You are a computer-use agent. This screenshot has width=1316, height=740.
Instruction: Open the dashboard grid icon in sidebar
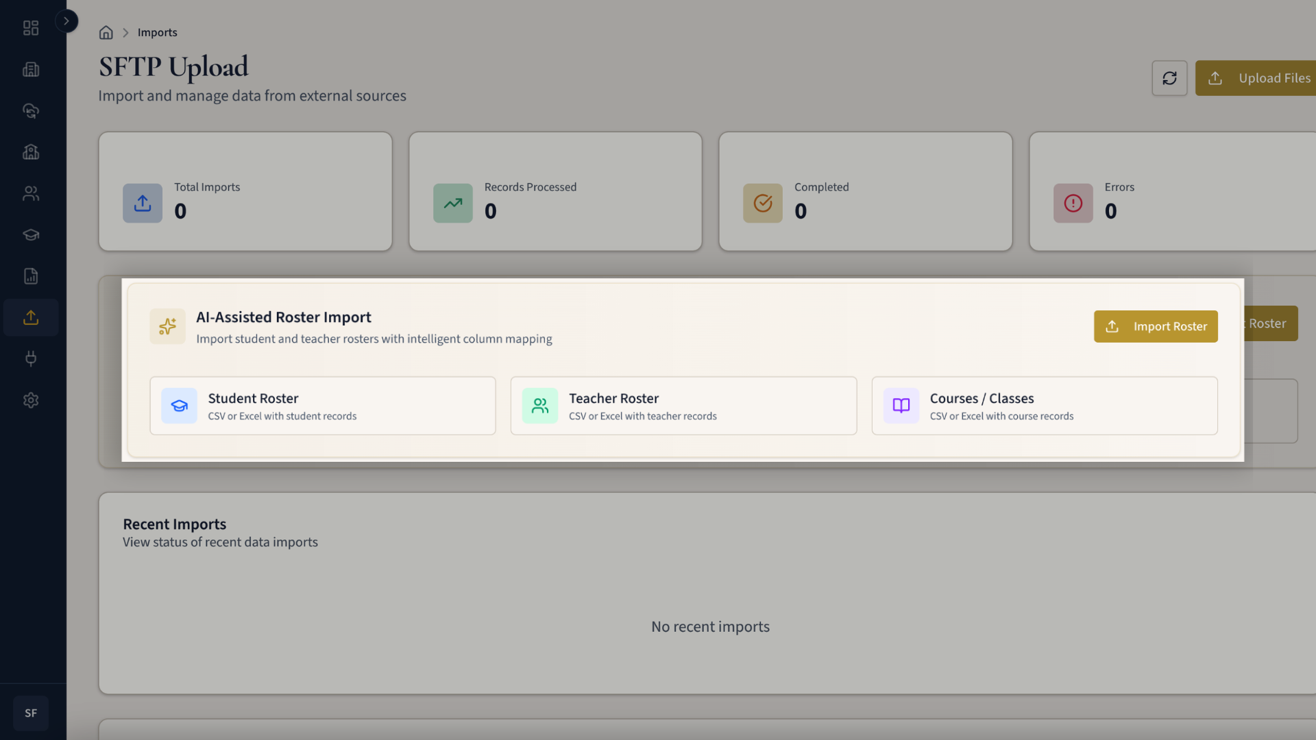(x=31, y=28)
